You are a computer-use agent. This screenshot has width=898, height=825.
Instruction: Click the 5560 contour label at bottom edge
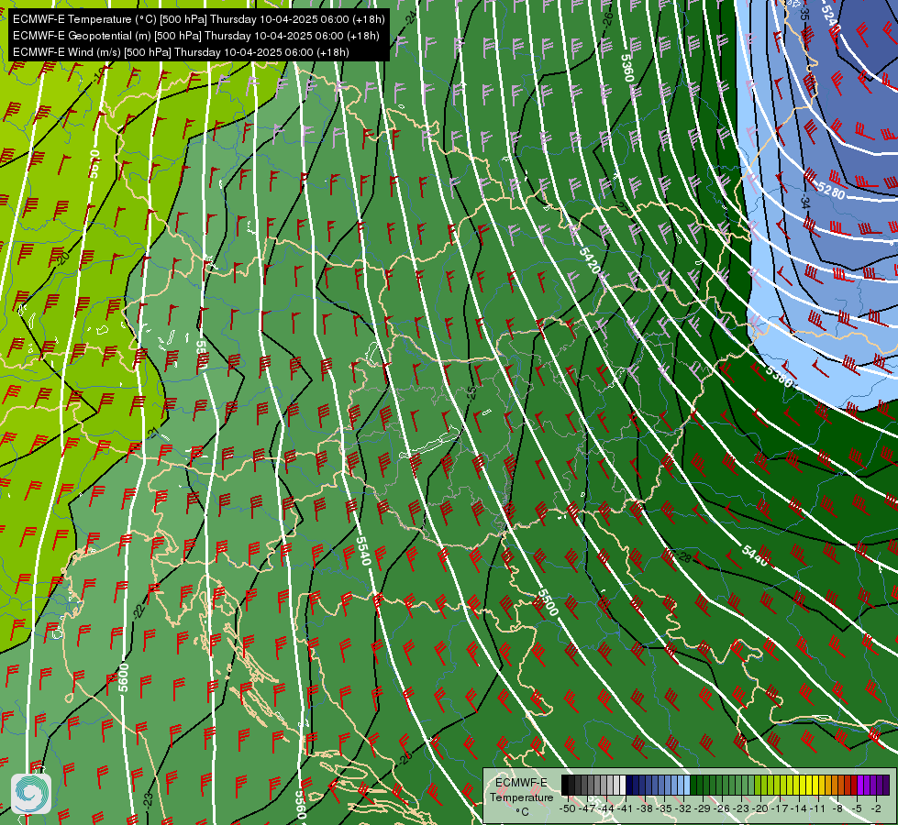pyautogui.click(x=300, y=806)
